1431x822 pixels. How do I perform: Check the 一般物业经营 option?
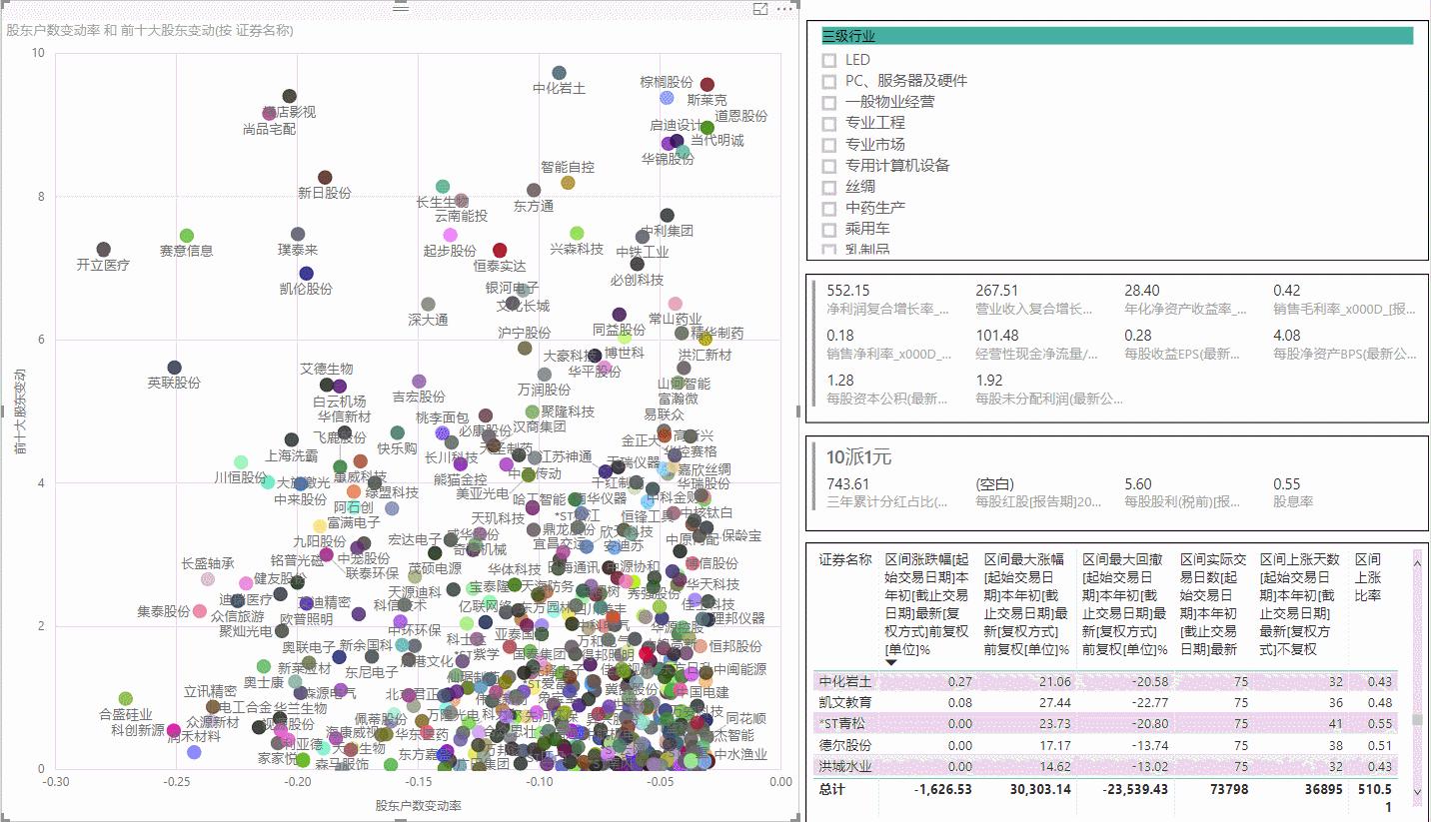click(x=829, y=101)
